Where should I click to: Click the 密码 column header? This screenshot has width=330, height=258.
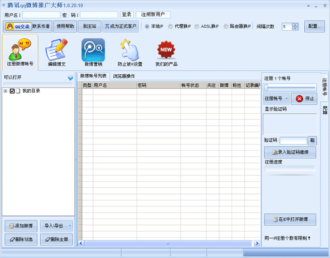[x=158, y=85]
